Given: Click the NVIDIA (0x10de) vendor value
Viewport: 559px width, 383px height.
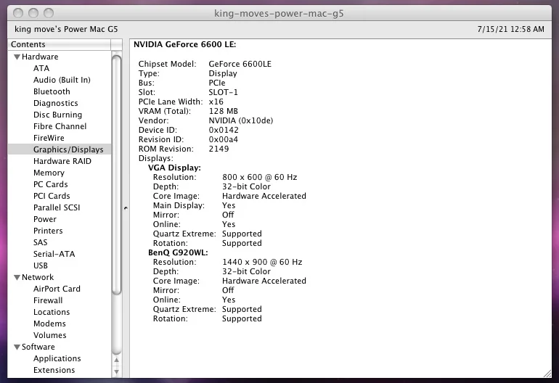Looking at the screenshot, I should [240, 121].
